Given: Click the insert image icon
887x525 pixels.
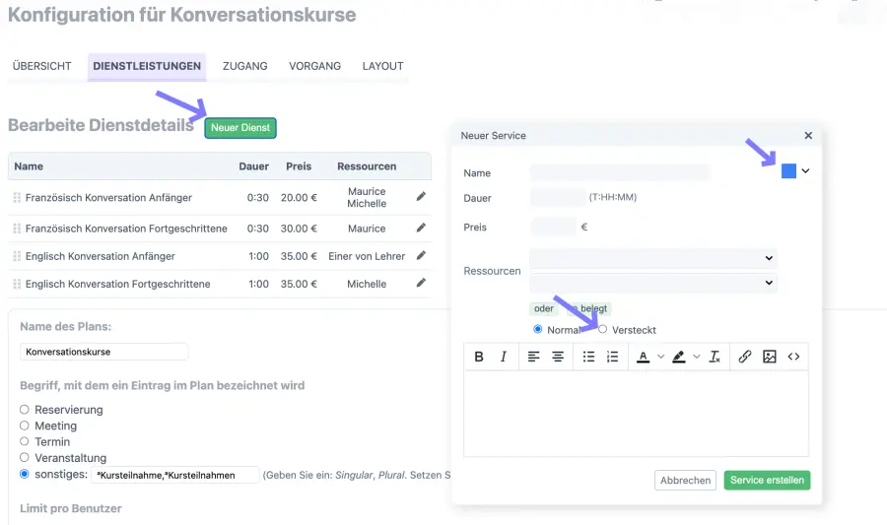Looking at the screenshot, I should pyautogui.click(x=770, y=357).
